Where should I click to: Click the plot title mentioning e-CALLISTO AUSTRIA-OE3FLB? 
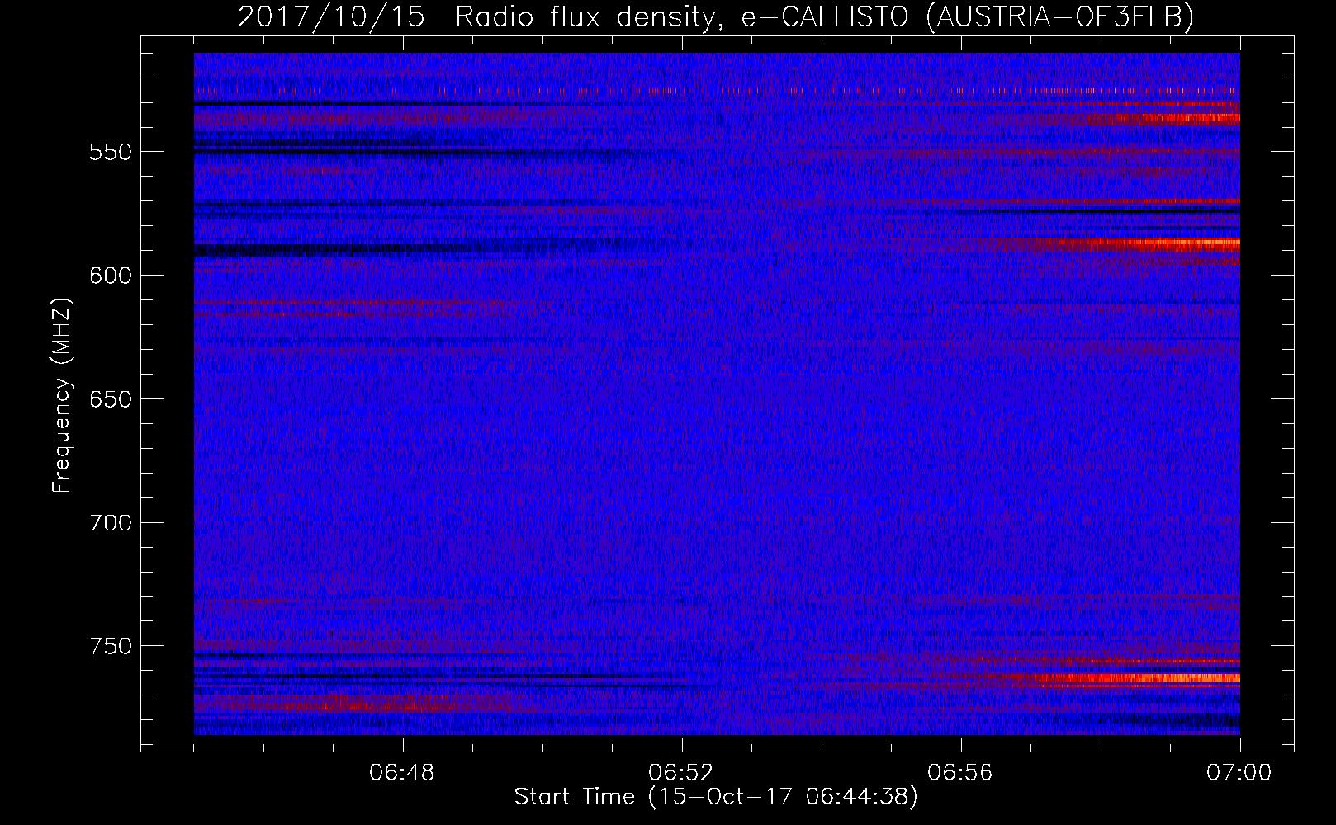click(716, 16)
